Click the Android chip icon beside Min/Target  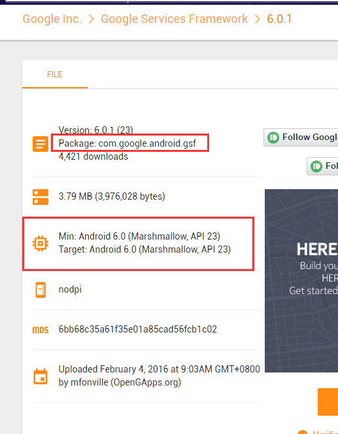pos(41,244)
